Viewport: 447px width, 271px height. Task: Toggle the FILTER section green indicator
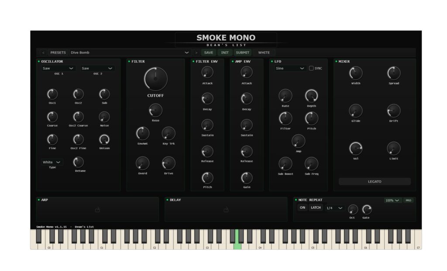129,61
